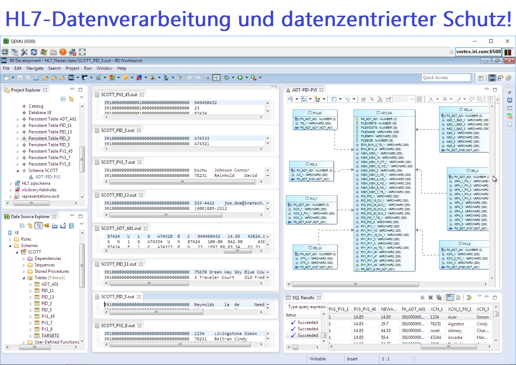Viewport: 516px width, 365px height.
Task: Click the green Run button in toolbar
Action: 240,78
